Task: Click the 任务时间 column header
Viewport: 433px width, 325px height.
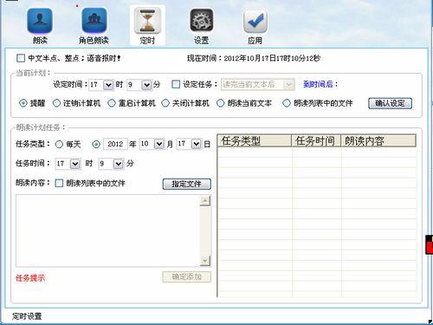Action: point(316,141)
